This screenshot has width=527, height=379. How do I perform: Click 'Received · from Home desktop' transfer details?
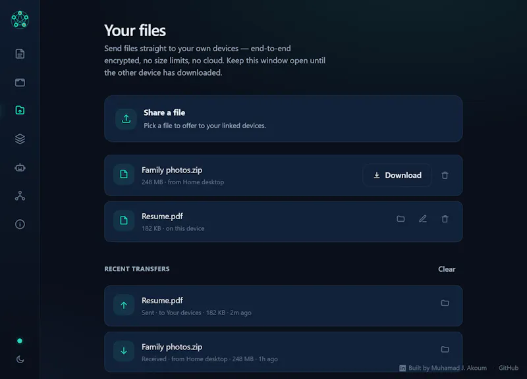pos(209,359)
